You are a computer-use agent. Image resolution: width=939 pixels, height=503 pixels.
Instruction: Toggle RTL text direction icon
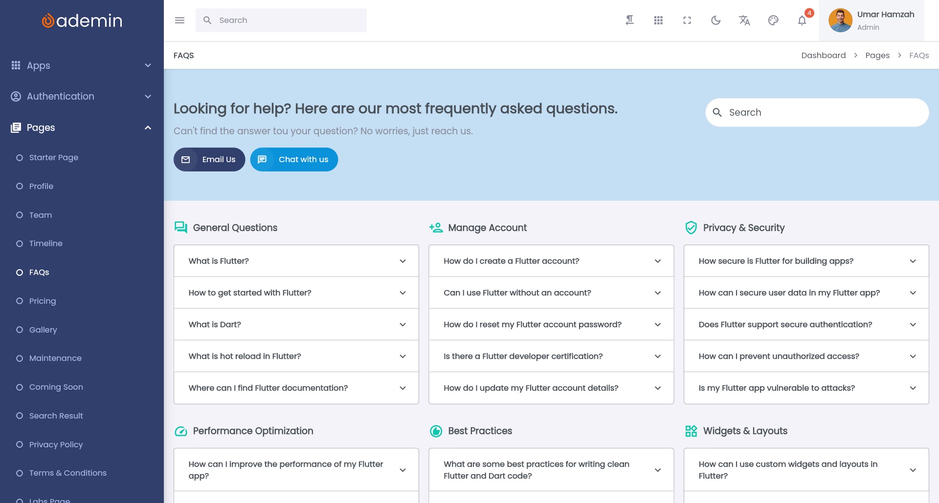(x=629, y=21)
